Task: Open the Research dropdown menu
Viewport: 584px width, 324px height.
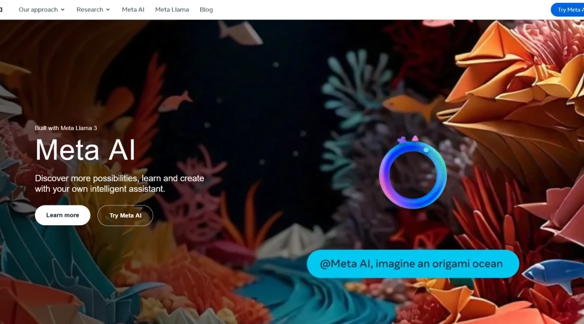Action: click(93, 9)
